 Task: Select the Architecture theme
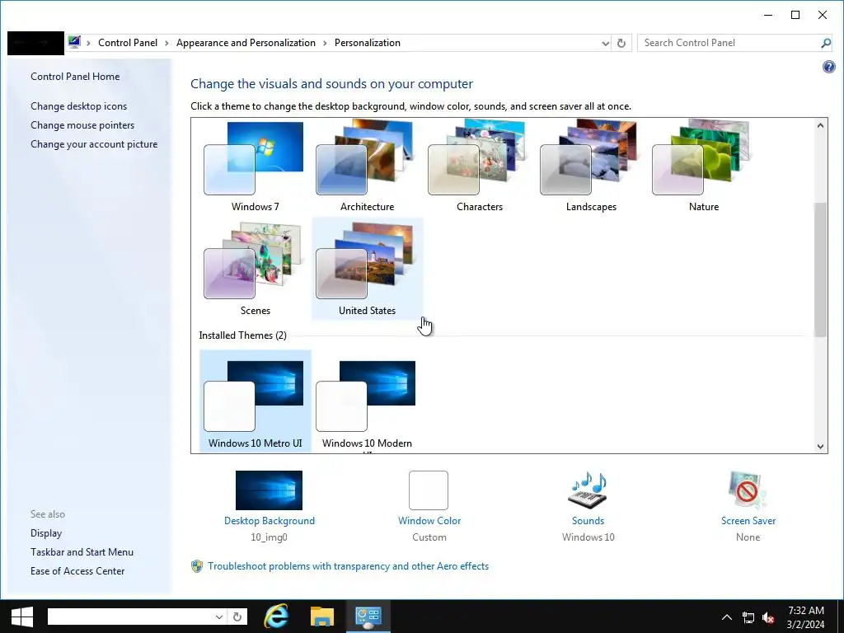(x=367, y=166)
